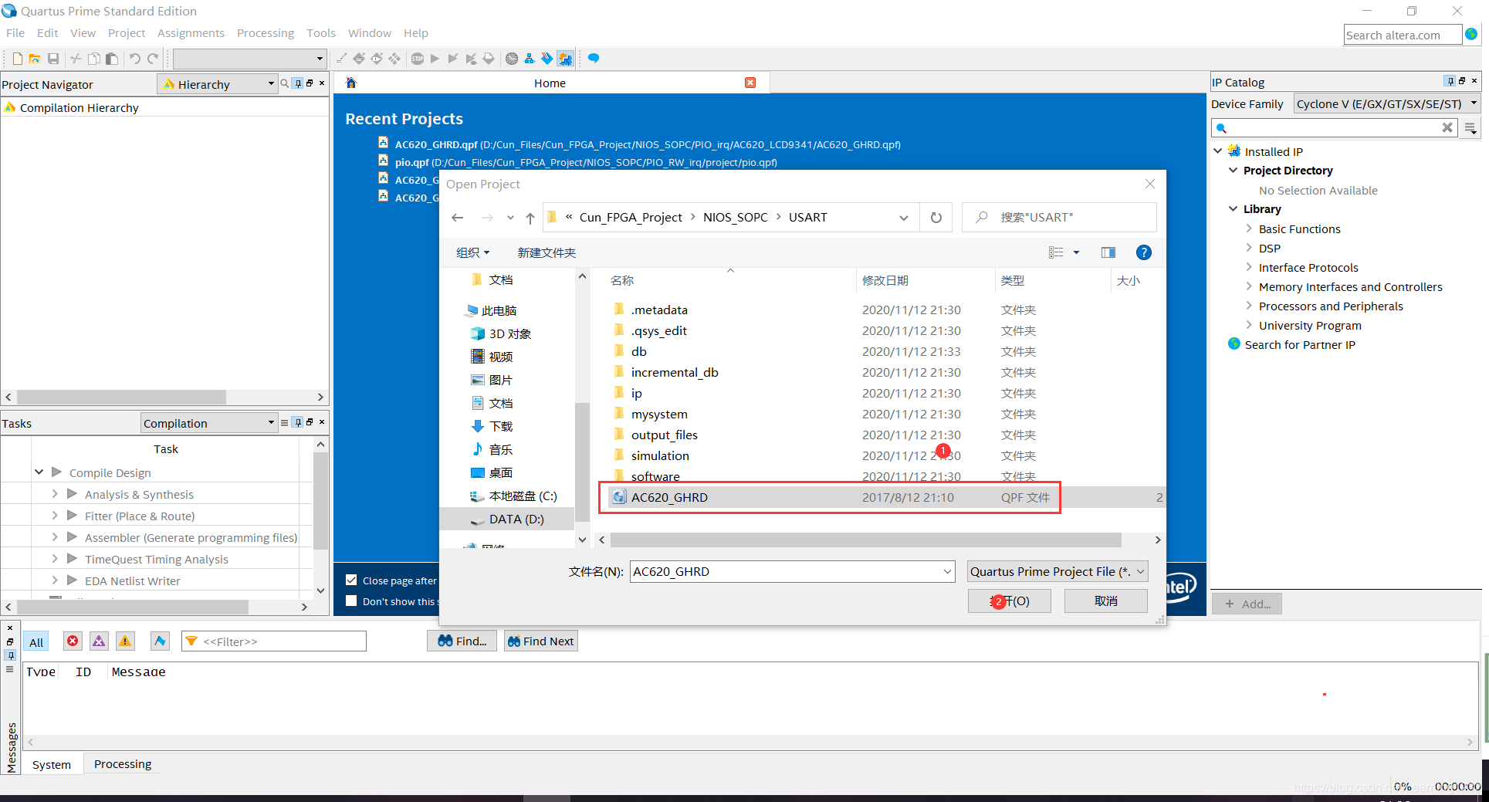Screen dimensions: 1489x802
Task: Collapse the Installed IP tree node
Action: tap(1218, 151)
